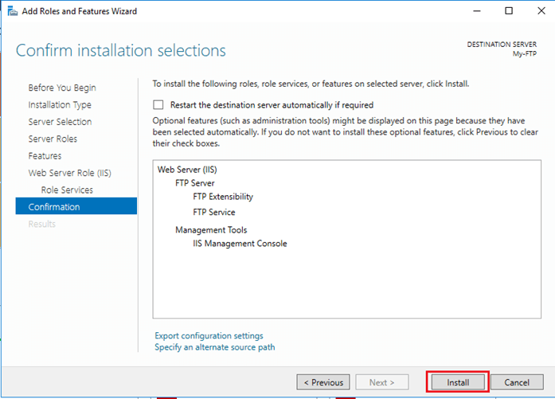Go back with the Previous button
Image resolution: width=555 pixels, height=399 pixels.
click(323, 382)
